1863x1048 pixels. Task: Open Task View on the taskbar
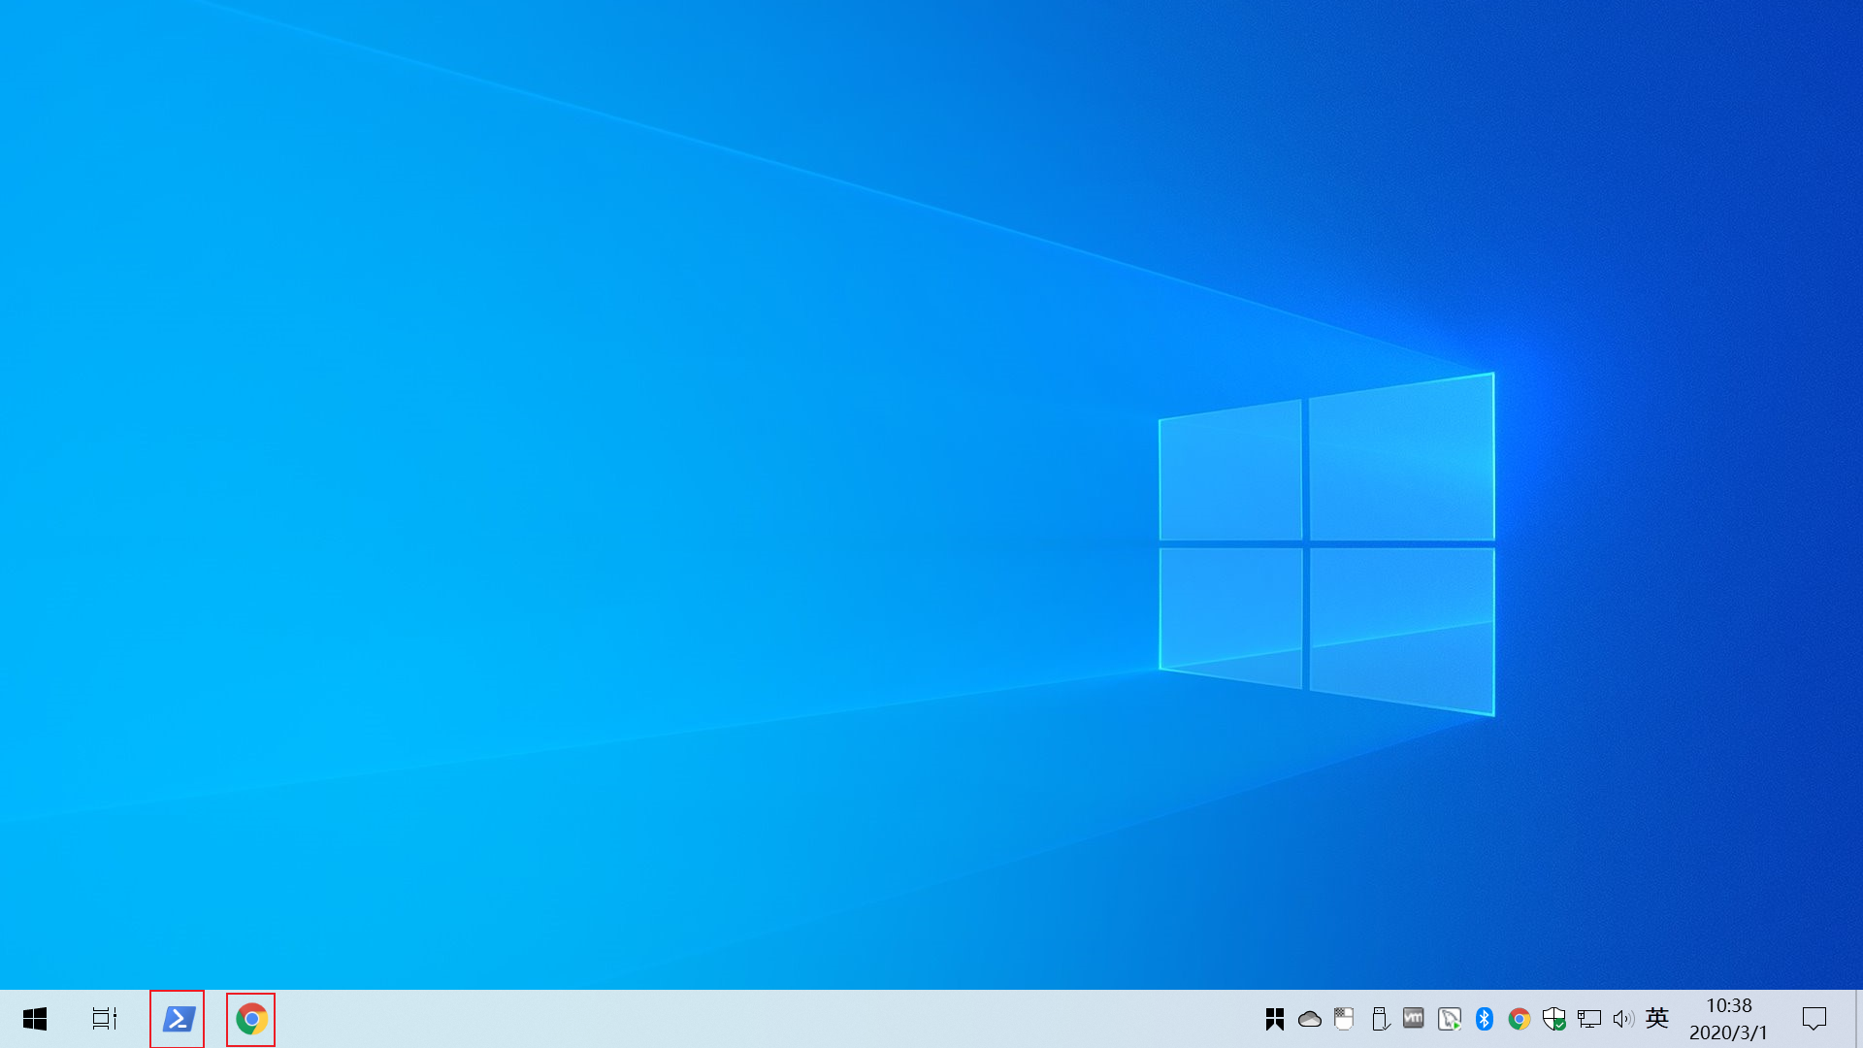105,1019
